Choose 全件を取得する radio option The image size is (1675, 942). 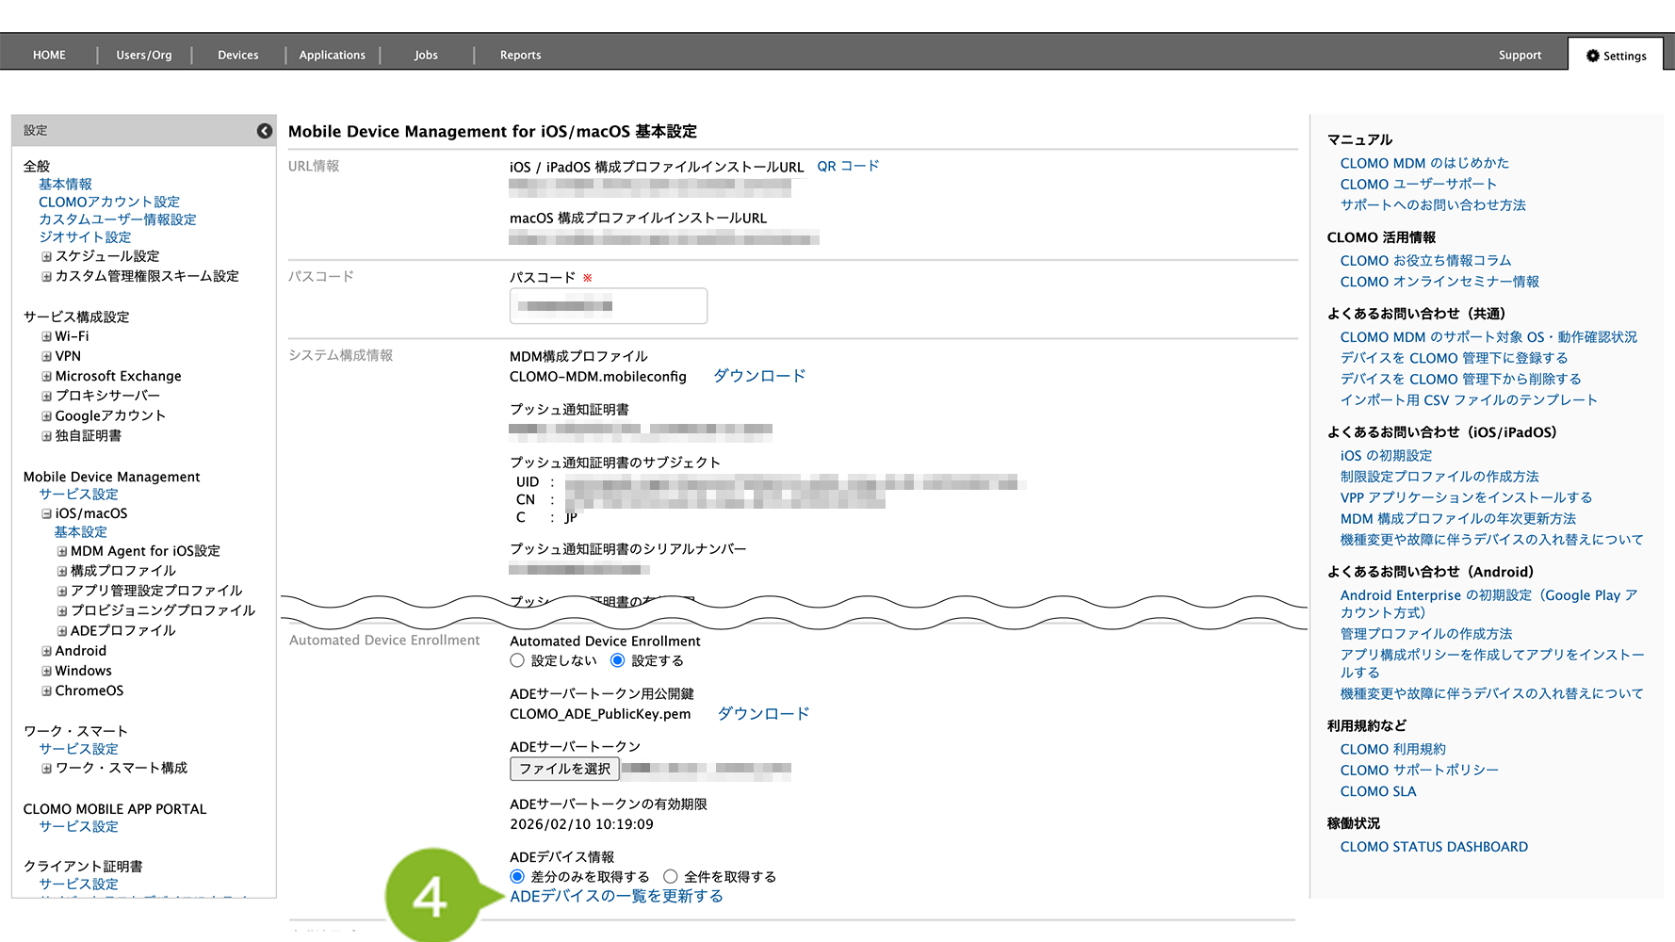[x=671, y=876]
